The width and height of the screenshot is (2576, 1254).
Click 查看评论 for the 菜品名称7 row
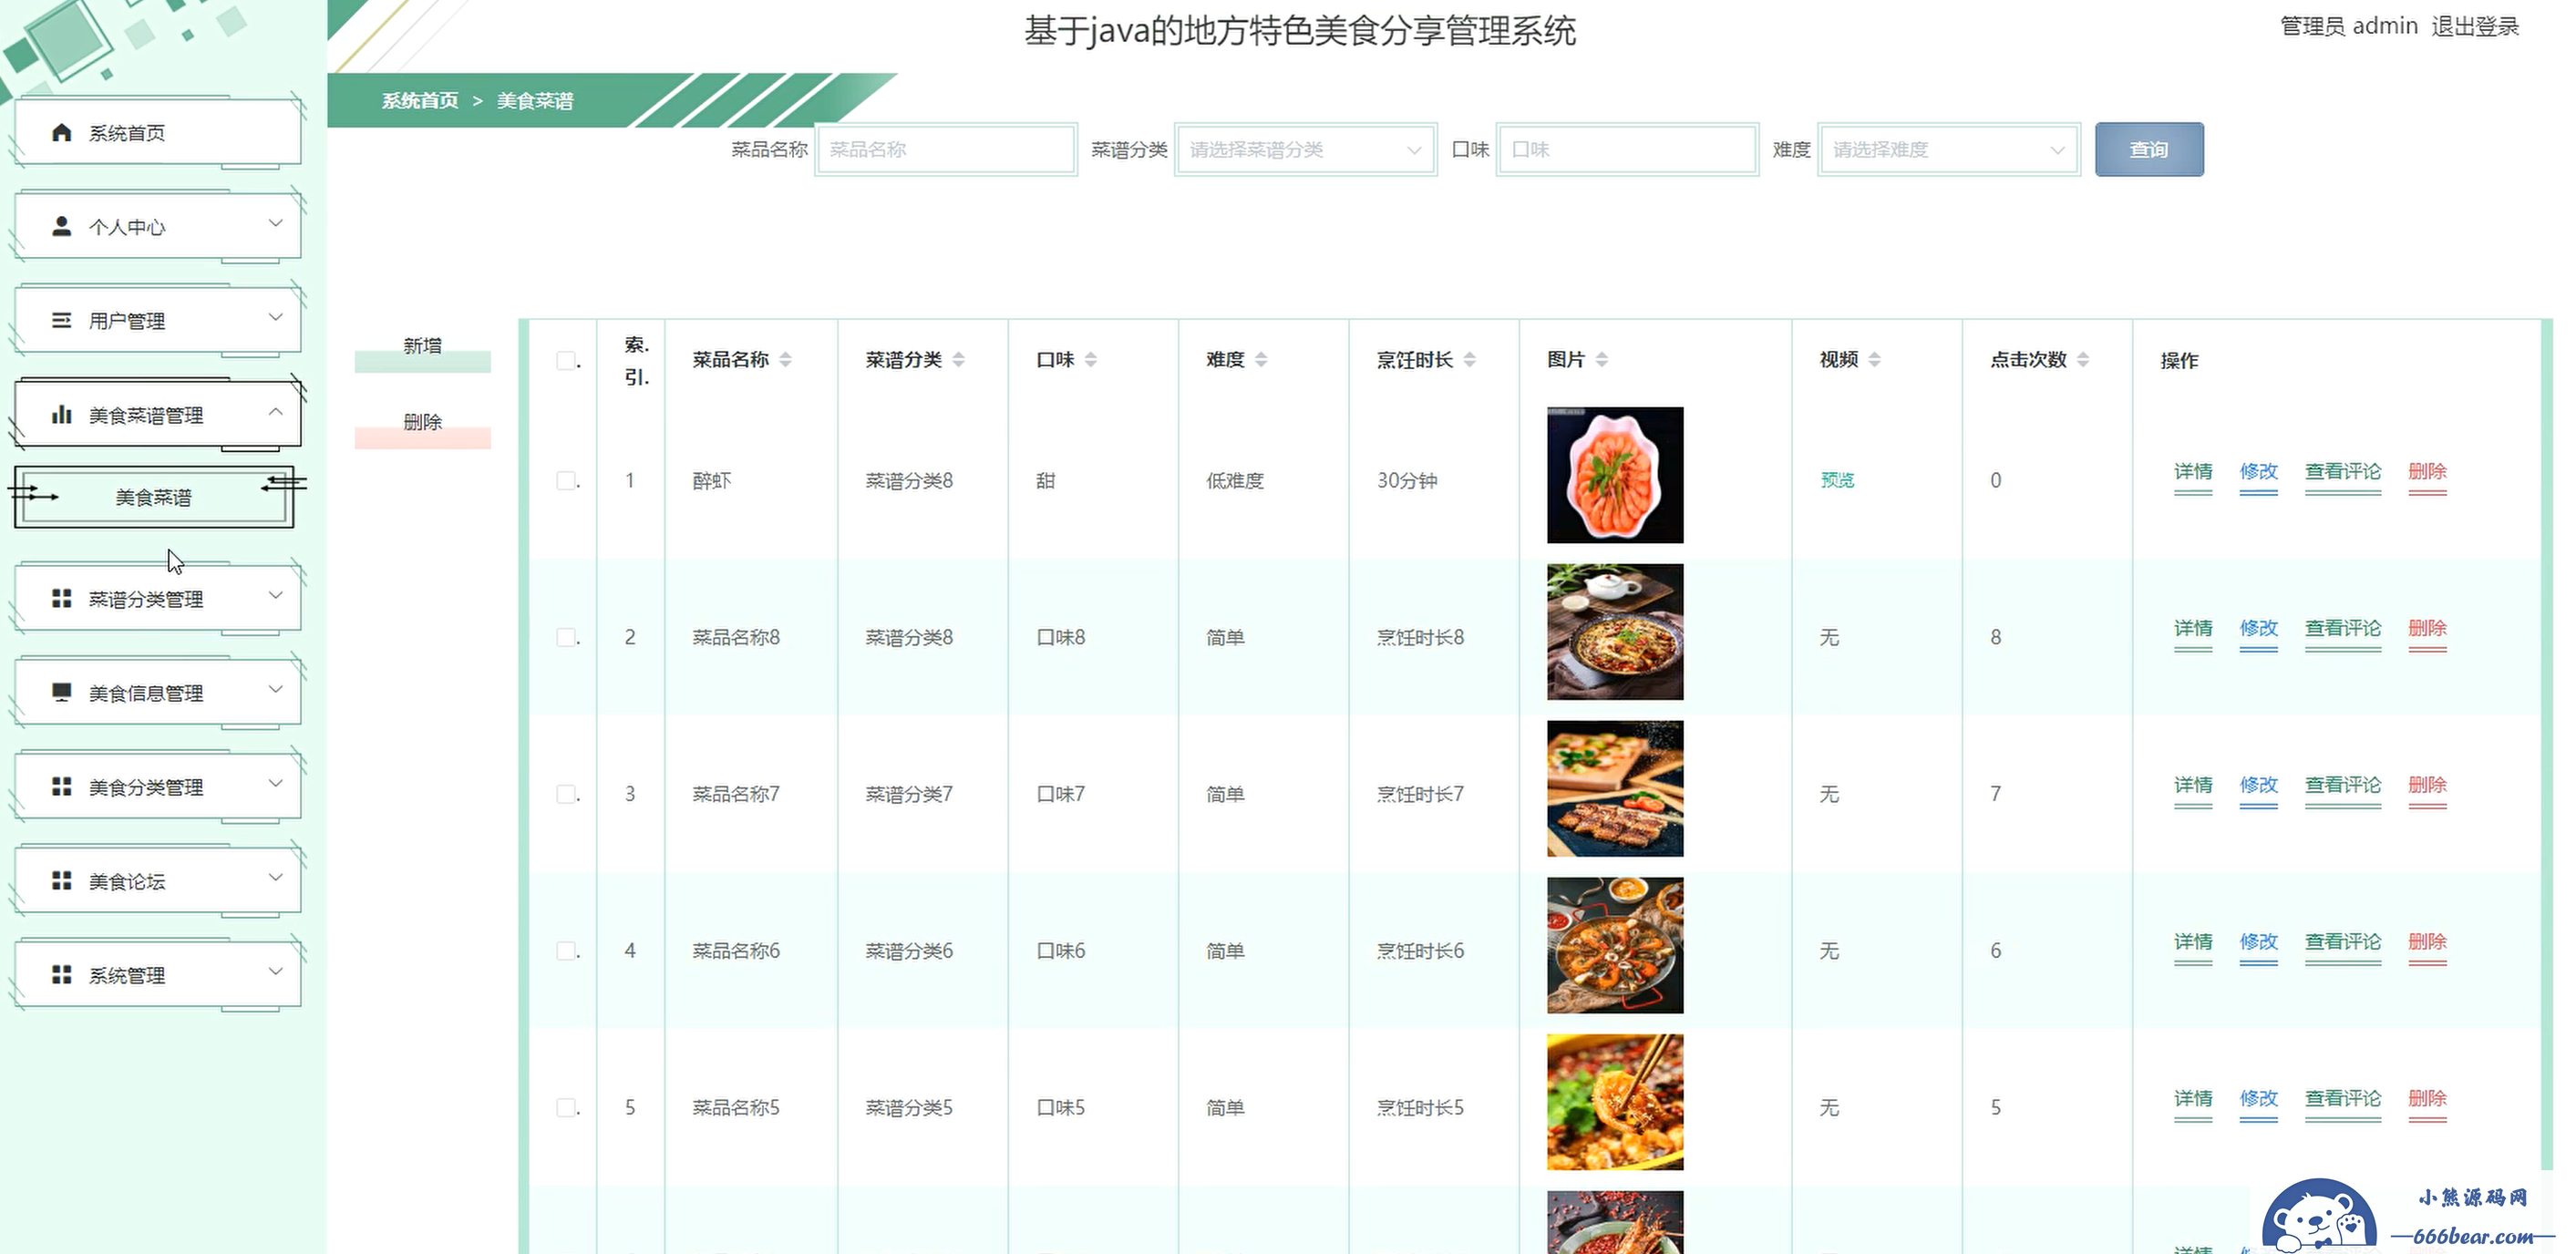pyautogui.click(x=2343, y=786)
